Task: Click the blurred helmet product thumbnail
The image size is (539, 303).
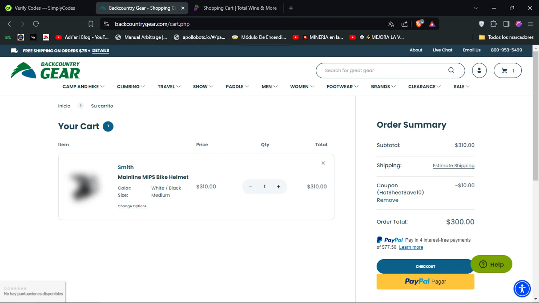Action: click(x=84, y=186)
